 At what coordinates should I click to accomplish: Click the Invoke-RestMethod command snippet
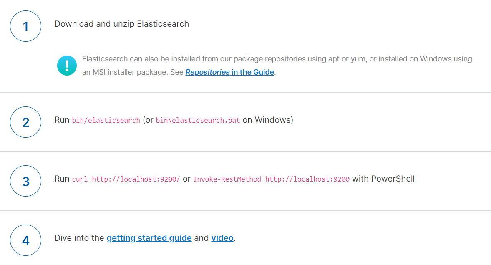[271, 179]
